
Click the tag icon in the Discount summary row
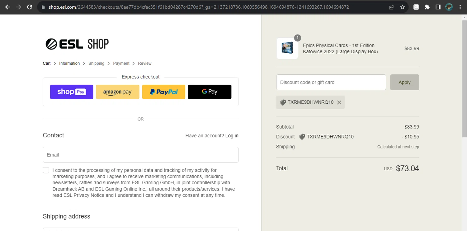click(302, 137)
